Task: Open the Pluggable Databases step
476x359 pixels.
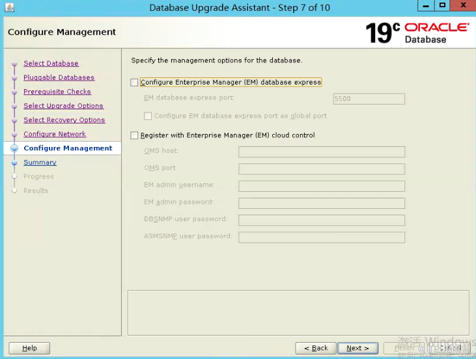Action: point(59,77)
